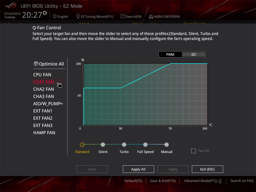Switch fan control mode to DC
This screenshot has height=192, width=256.
click(x=194, y=54)
